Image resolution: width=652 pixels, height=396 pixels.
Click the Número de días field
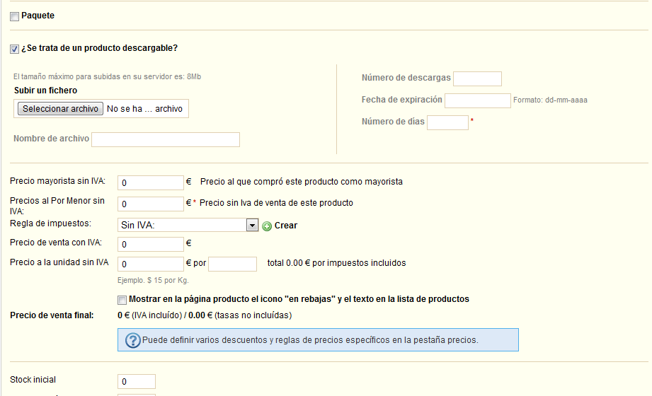(x=447, y=122)
